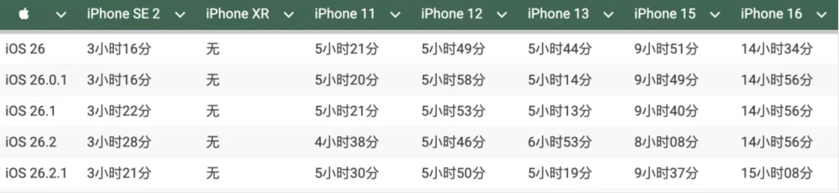Click the Apple logo in header
This screenshot has height=193, width=839.
click(24, 14)
